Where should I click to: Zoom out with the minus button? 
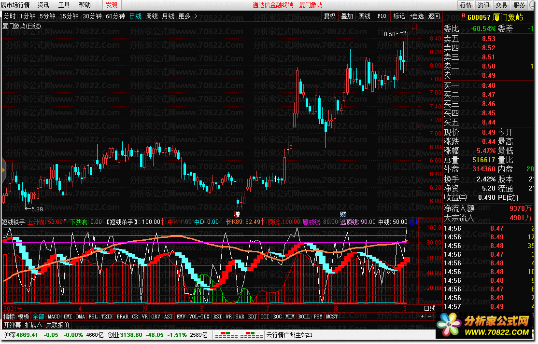[430, 316]
